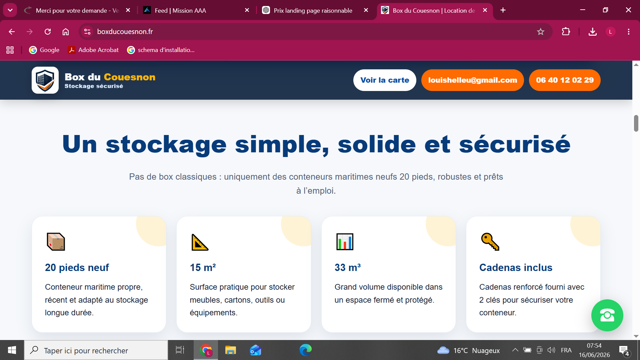The image size is (640, 360).
Task: Go to the browser home page
Action: coord(66,32)
